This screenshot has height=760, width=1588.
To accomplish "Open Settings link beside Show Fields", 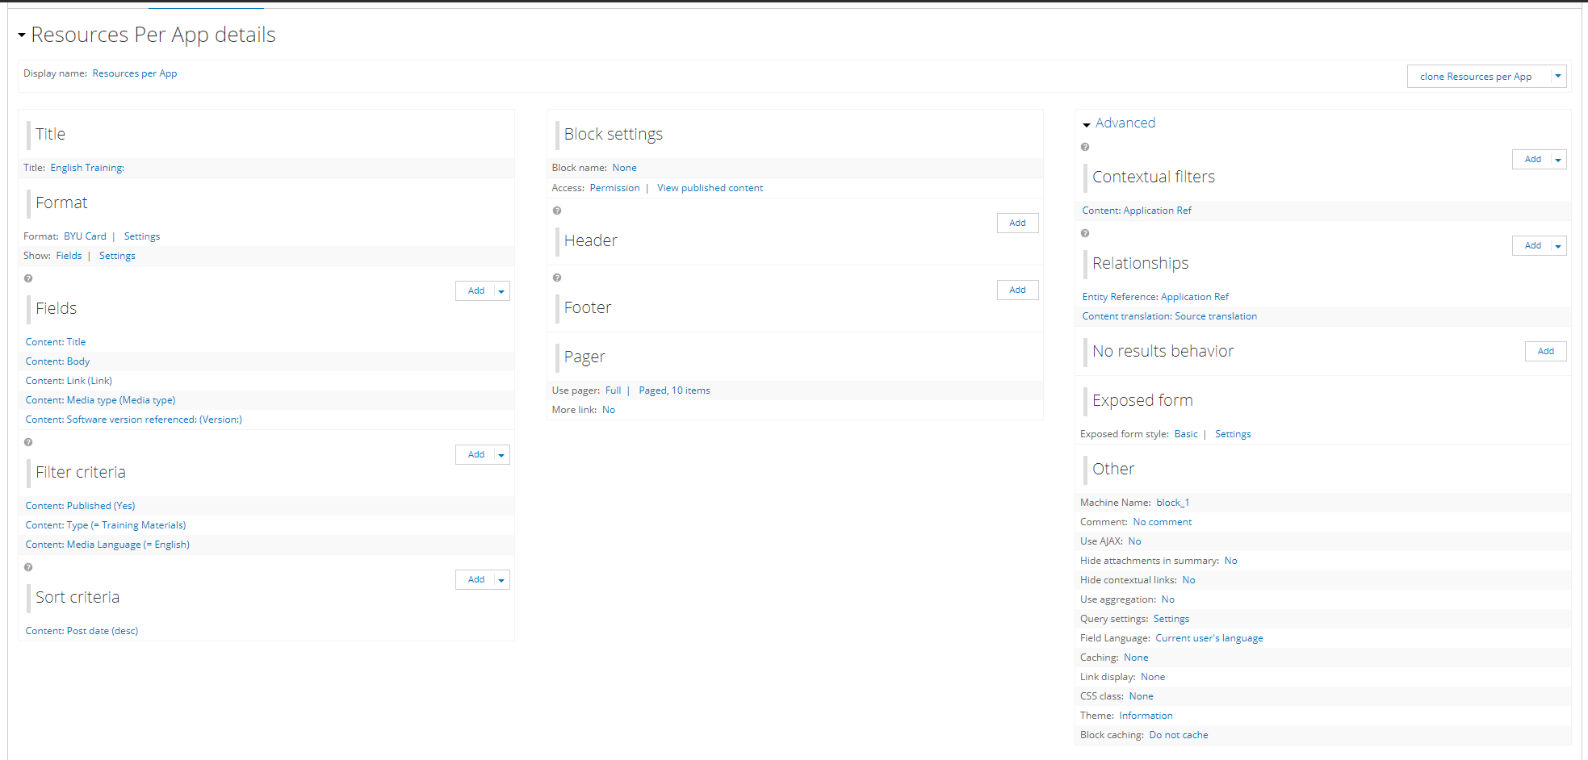I will coord(117,256).
